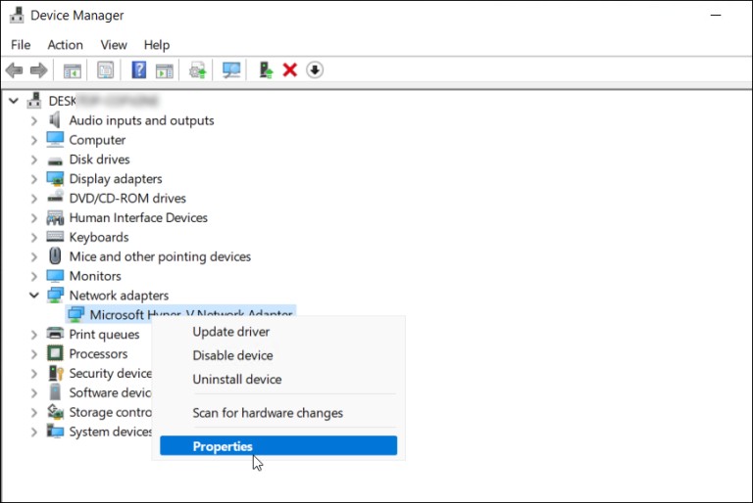753x503 pixels.
Task: Click the blue Help question-mark icon
Action: pos(139,70)
